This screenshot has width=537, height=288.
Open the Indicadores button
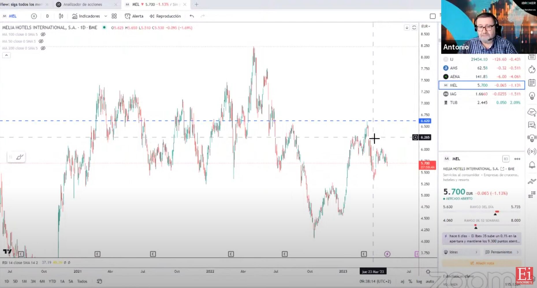click(x=86, y=16)
